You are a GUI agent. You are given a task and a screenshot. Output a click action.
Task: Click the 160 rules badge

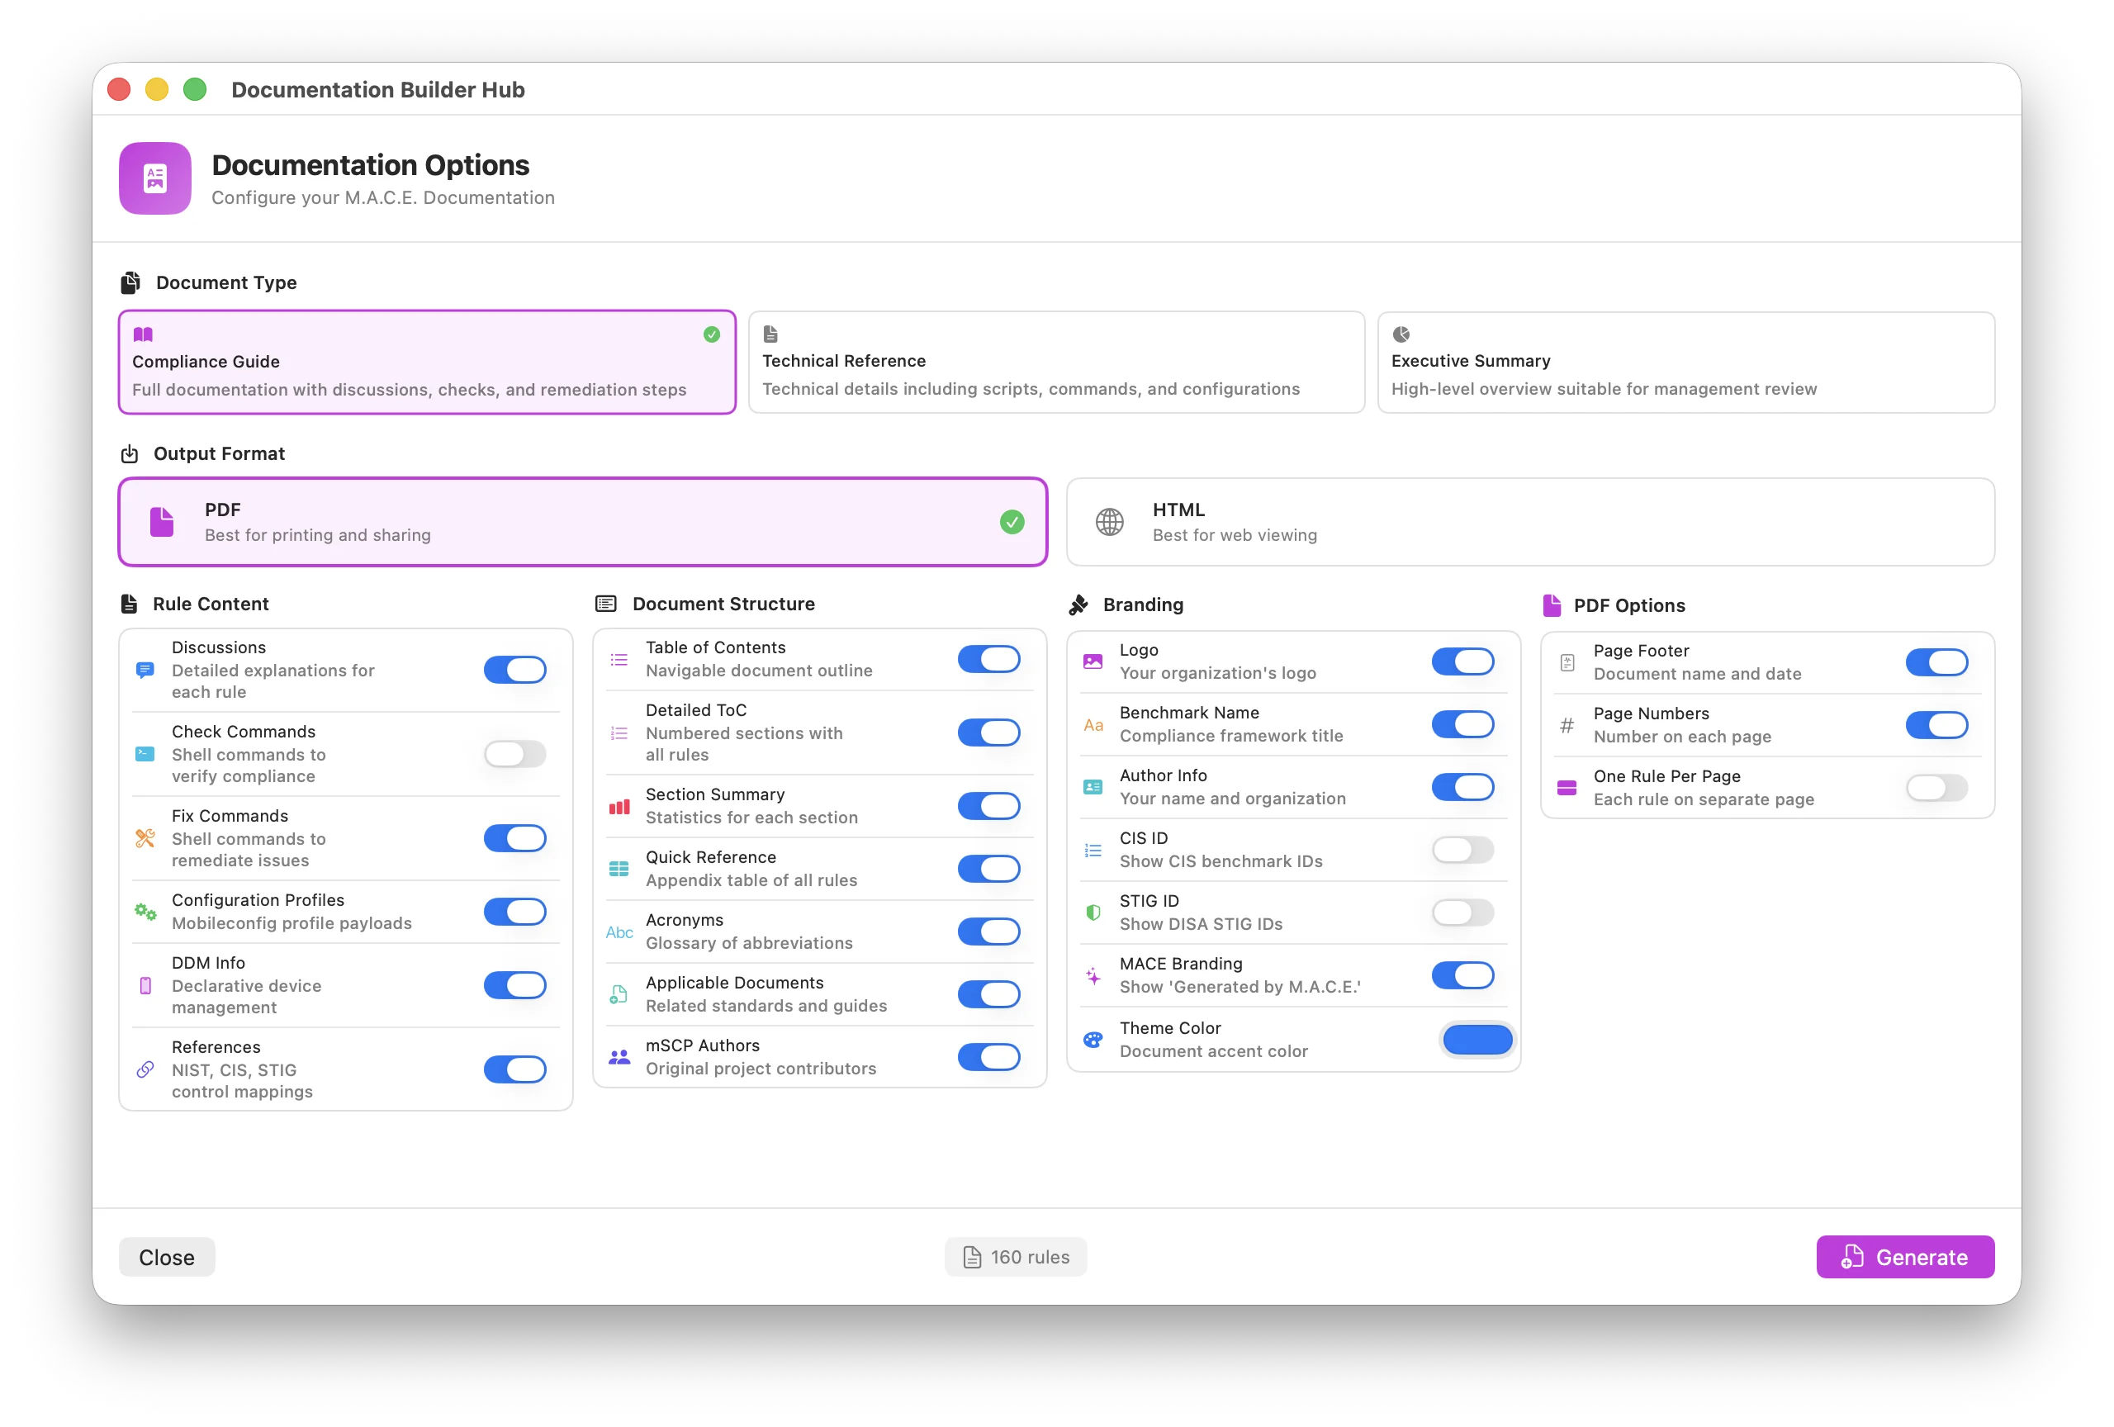pyautogui.click(x=1015, y=1257)
